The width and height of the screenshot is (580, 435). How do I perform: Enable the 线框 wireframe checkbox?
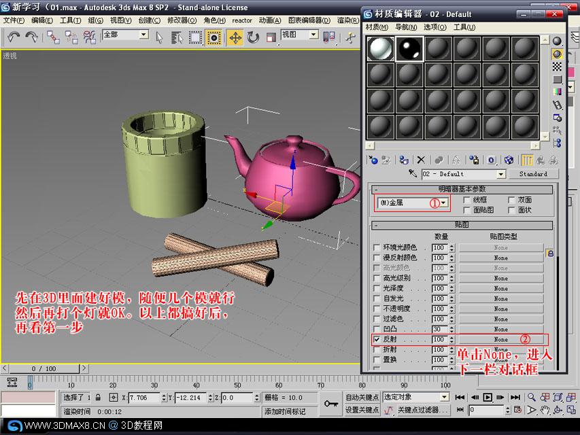click(467, 200)
